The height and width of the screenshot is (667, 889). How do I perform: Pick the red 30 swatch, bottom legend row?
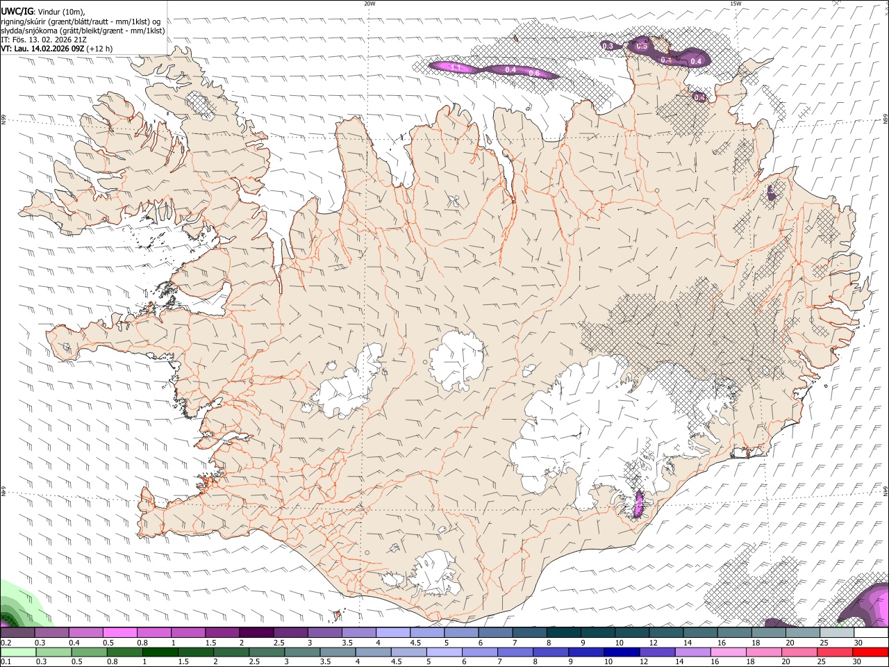[871, 652]
